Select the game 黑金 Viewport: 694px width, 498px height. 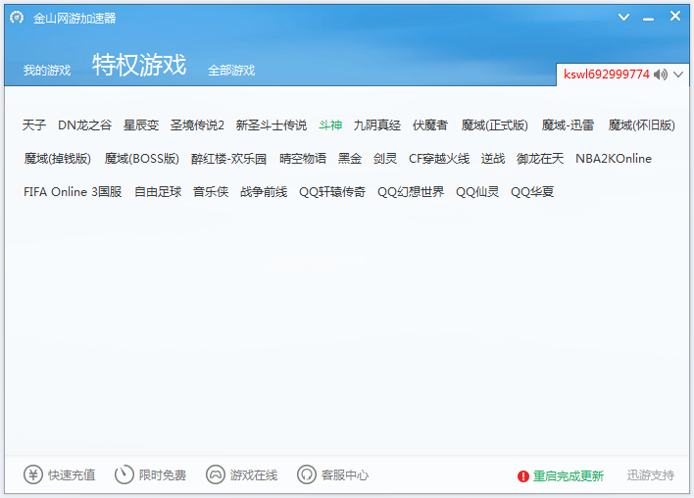pyautogui.click(x=350, y=159)
